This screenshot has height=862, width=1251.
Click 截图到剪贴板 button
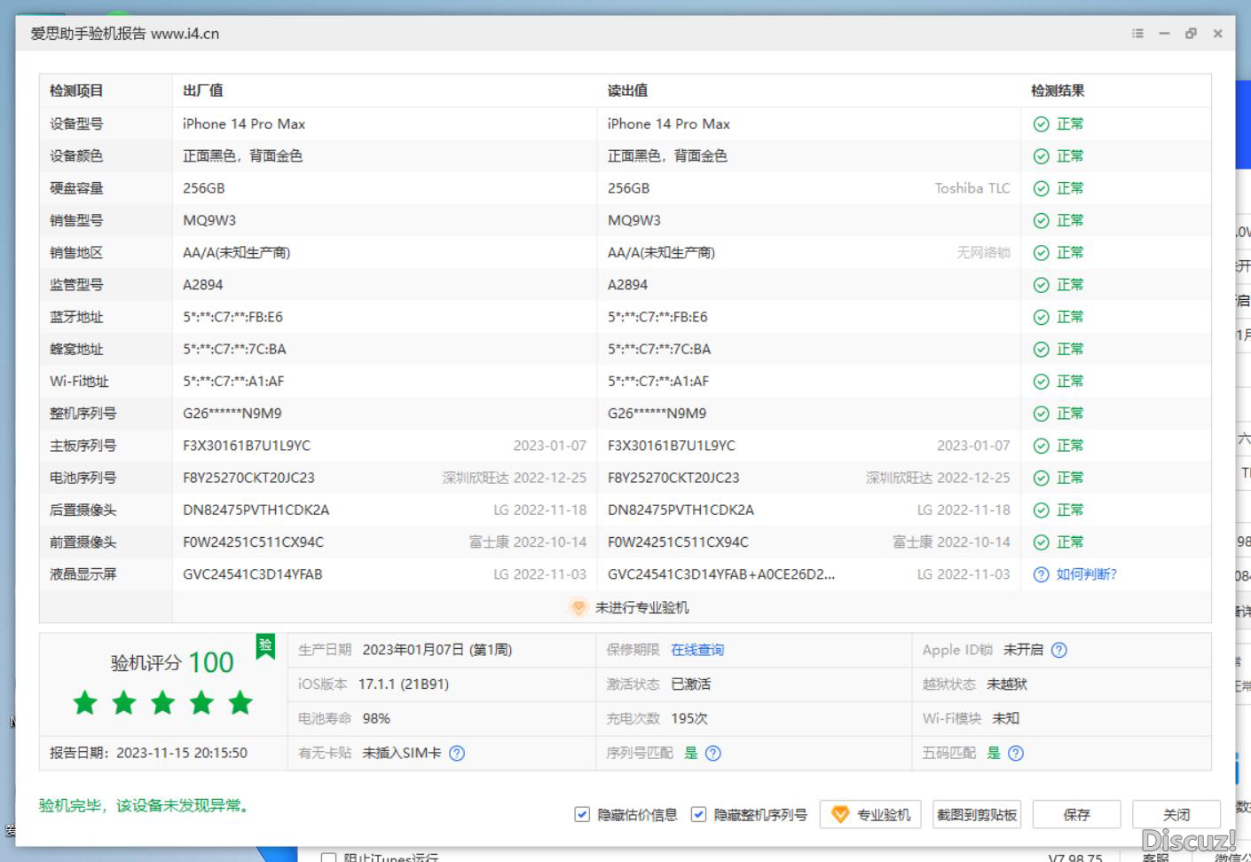pos(977,814)
